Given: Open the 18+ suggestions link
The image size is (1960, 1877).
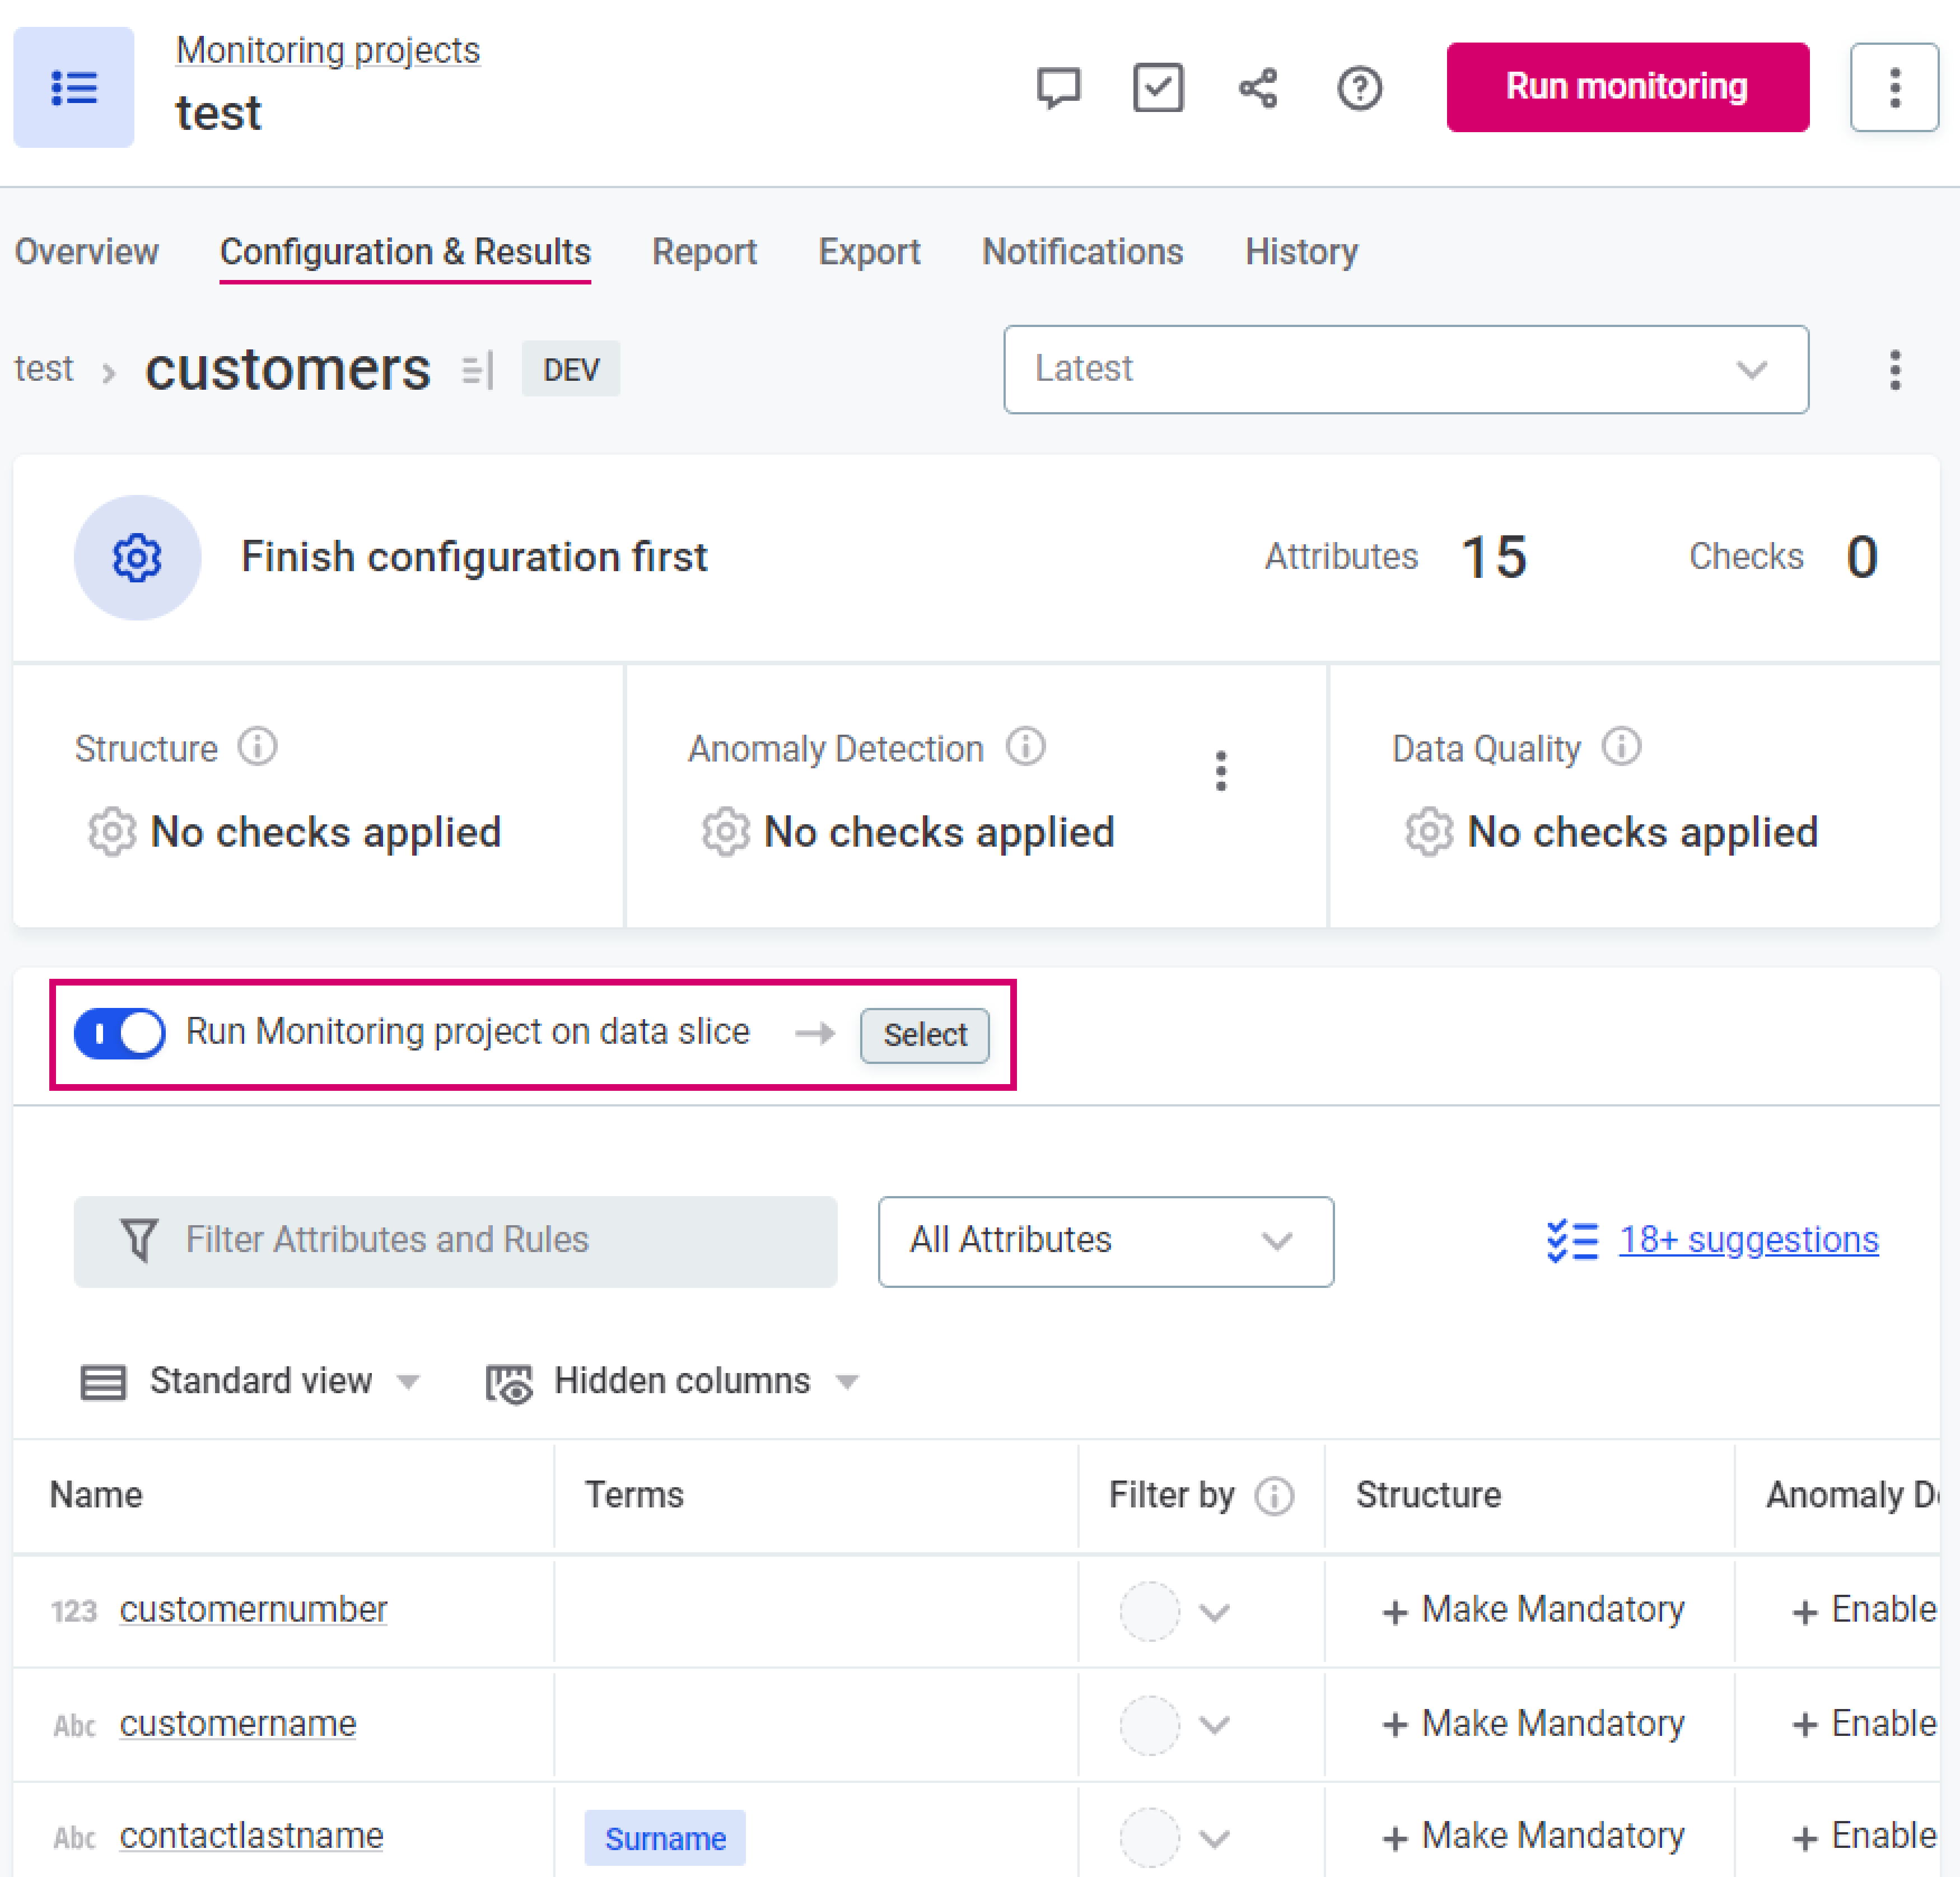Looking at the screenshot, I should (x=1748, y=1240).
